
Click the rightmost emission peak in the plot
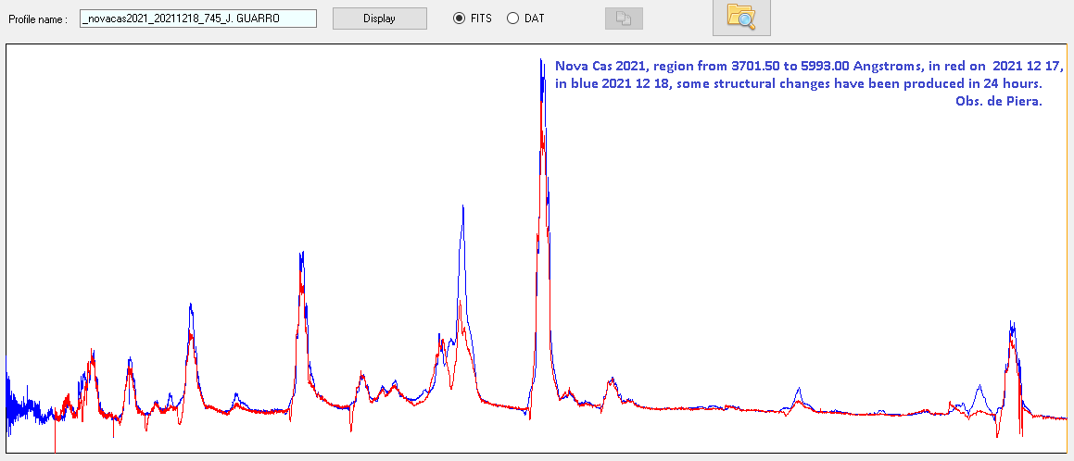click(x=1012, y=326)
